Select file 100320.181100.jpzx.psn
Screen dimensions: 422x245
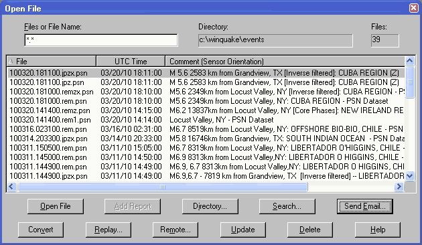pos(48,73)
